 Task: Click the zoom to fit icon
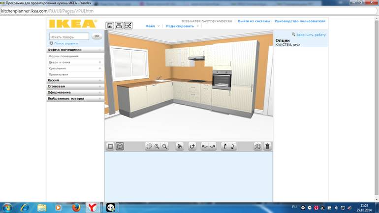click(149, 146)
